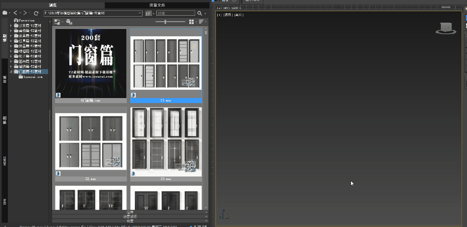Click the Favorites folder icon in the tree
This screenshot has height=227, width=467.
16,21
